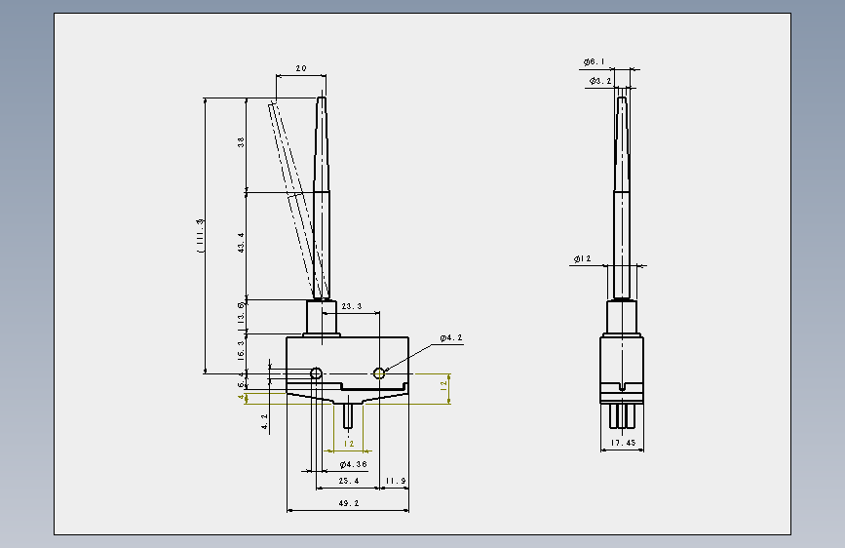Click the 16.3 vertical dimension text
Screen dimensions: 845x548
click(241, 351)
